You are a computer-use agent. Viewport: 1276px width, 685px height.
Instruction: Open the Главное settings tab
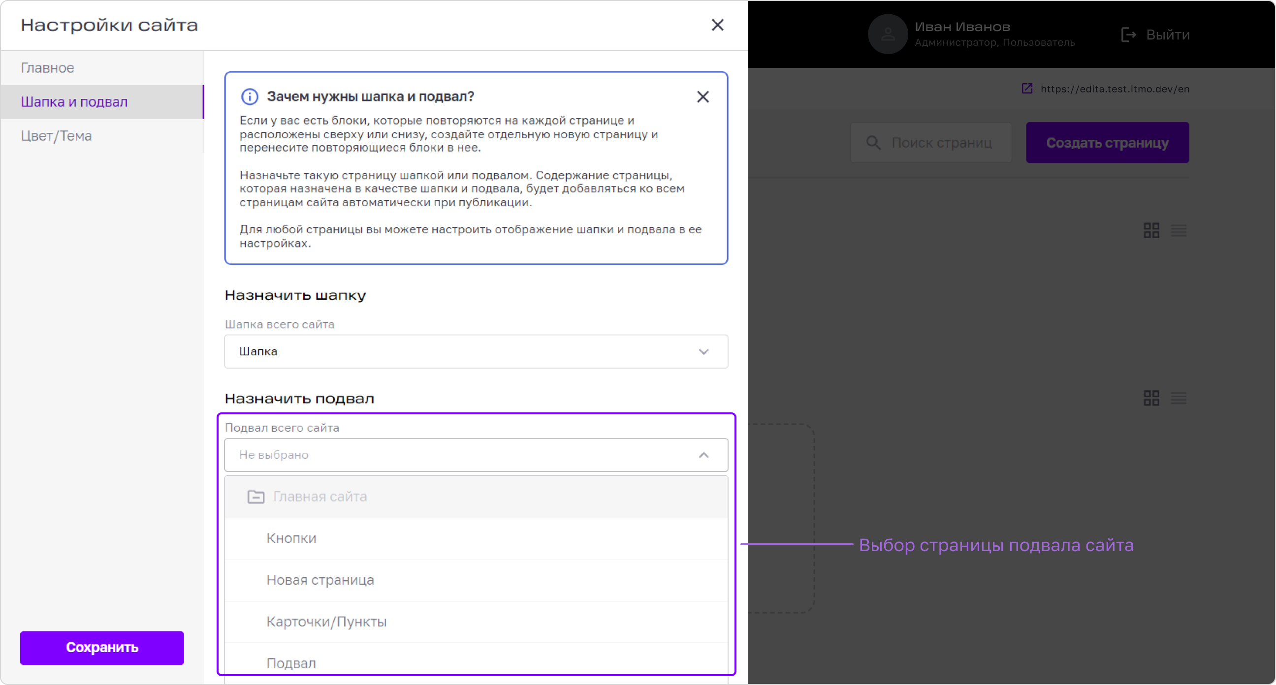coord(102,68)
